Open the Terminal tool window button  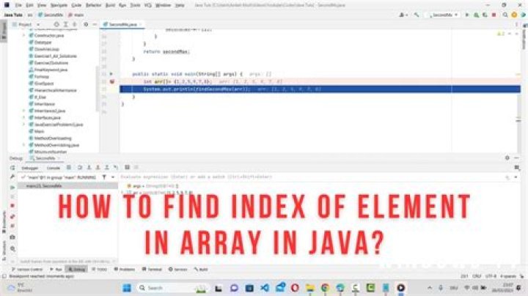pyautogui.click(x=153, y=270)
